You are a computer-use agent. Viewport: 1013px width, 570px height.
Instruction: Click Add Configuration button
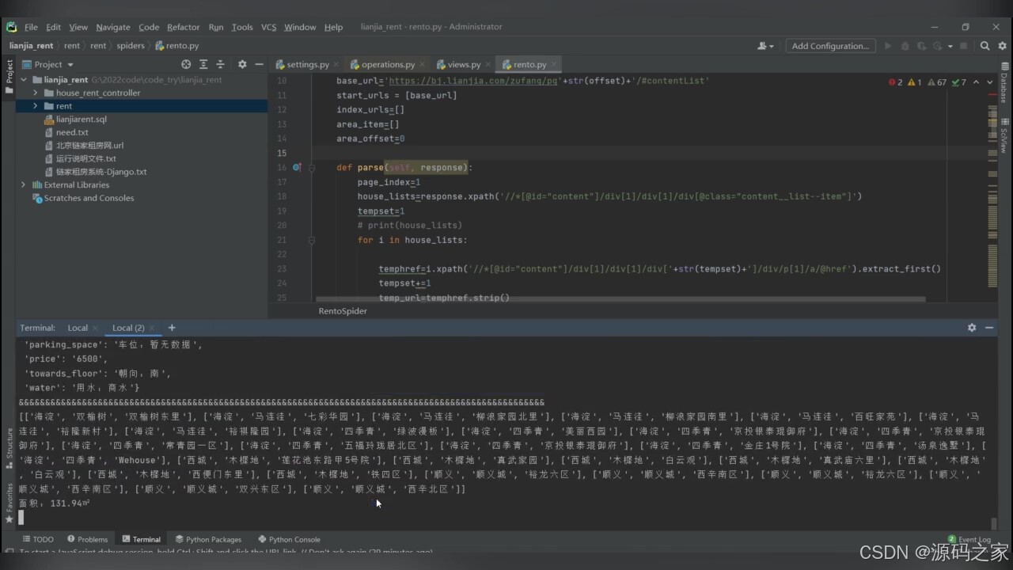(830, 46)
